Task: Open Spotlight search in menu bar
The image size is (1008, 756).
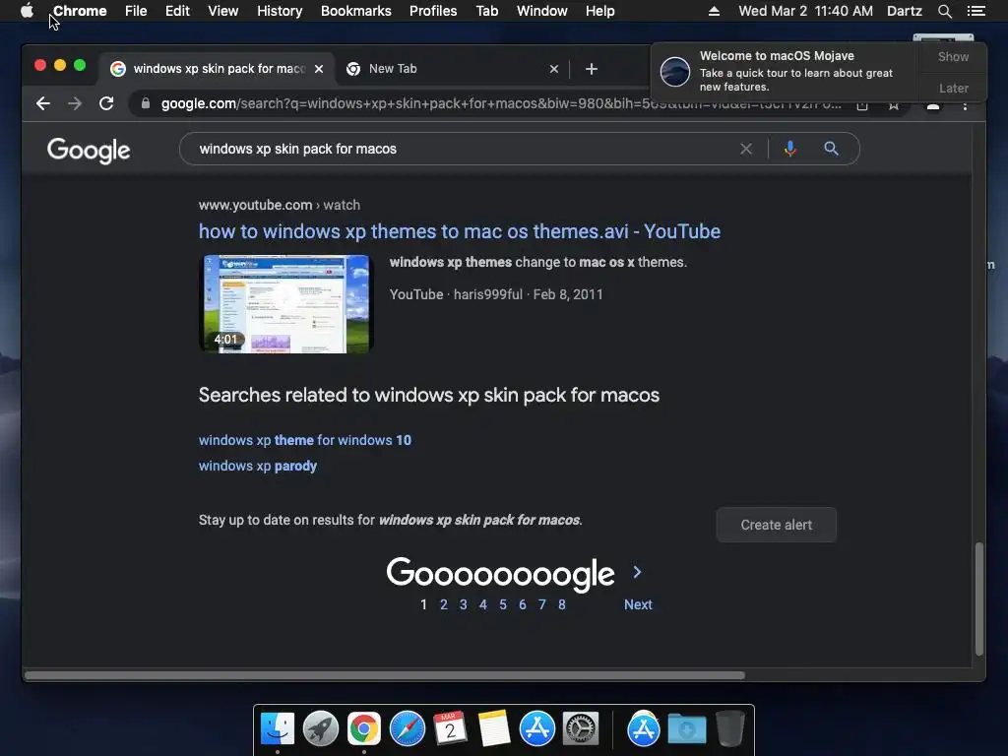Action: click(x=944, y=11)
